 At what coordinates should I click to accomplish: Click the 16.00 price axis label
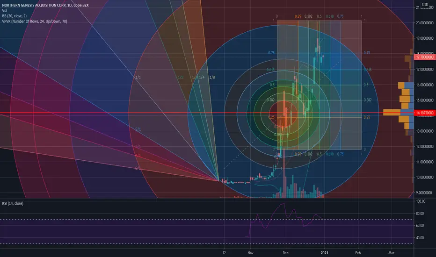pyautogui.click(x=425, y=85)
